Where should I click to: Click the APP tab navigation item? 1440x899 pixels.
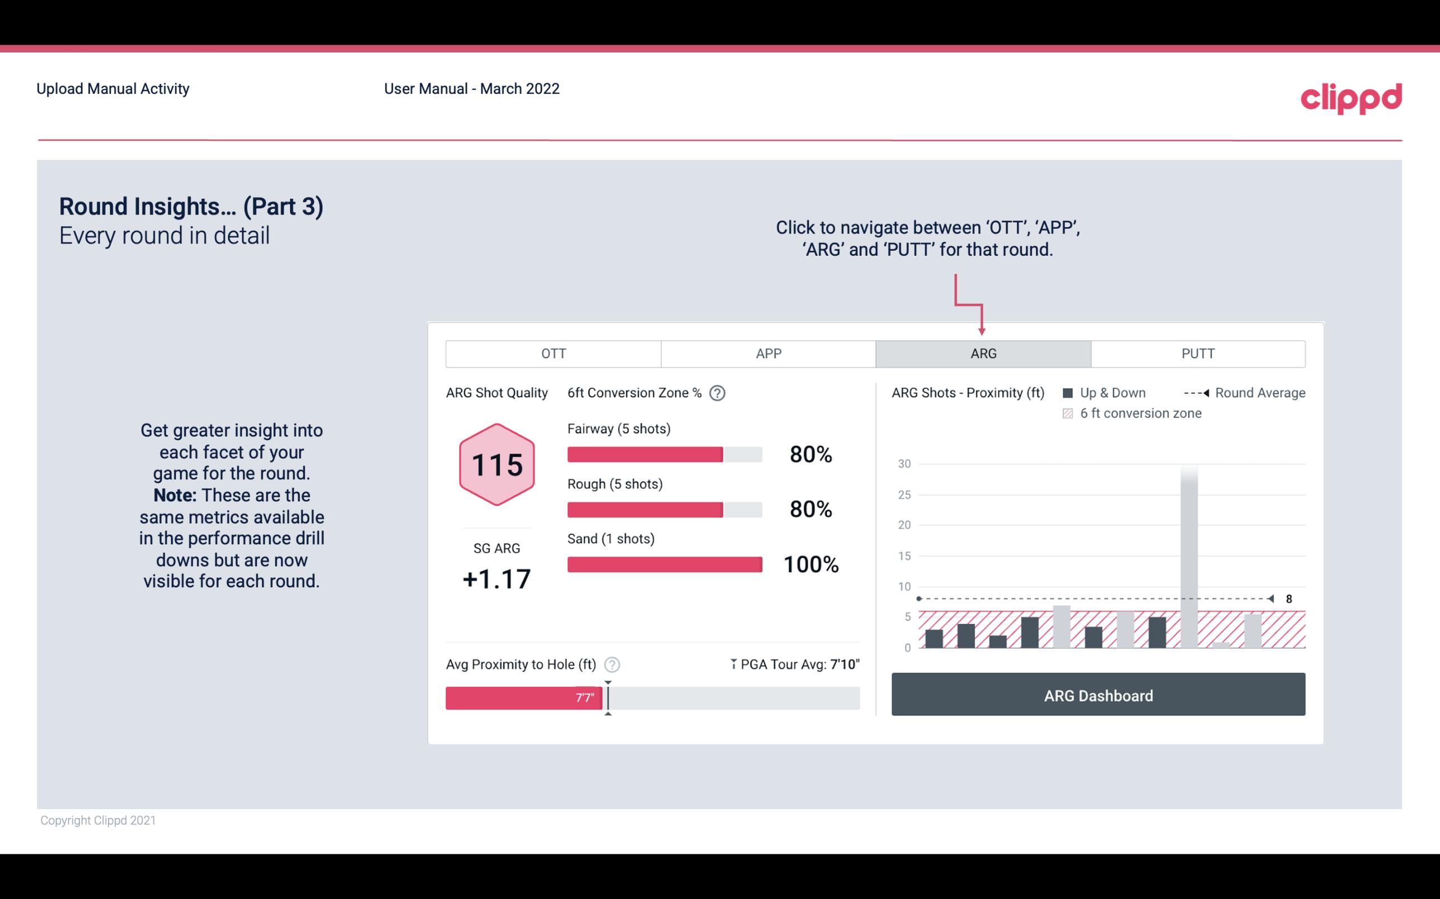click(767, 353)
